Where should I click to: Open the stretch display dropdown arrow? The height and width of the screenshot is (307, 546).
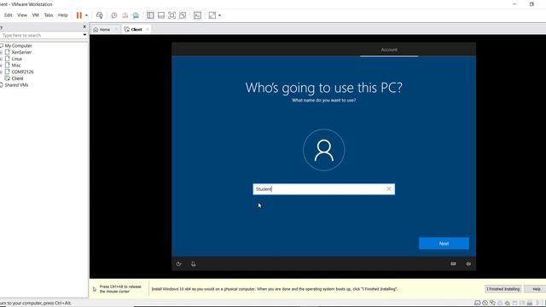219,15
